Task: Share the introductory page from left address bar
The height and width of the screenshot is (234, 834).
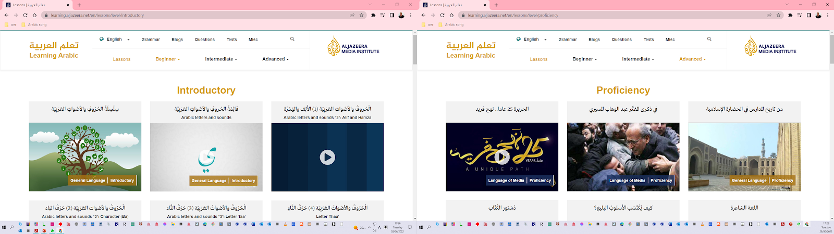Action: (x=352, y=15)
